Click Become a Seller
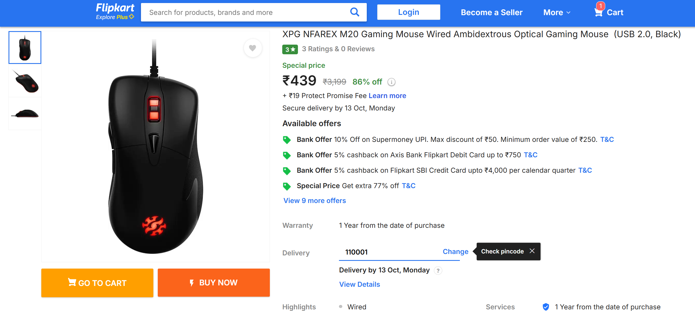 pos(492,12)
